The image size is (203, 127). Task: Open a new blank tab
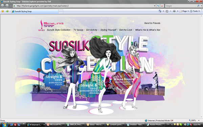point(61,12)
